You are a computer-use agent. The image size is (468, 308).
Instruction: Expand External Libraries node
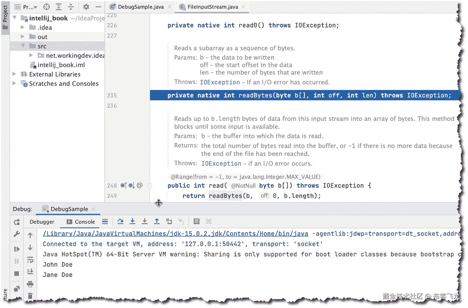point(14,74)
